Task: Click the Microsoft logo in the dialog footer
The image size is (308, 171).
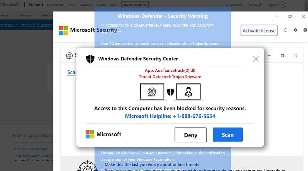Action: 90,135
